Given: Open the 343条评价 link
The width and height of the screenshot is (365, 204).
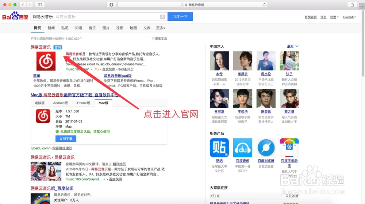Looking at the screenshot, I should 126,69.
